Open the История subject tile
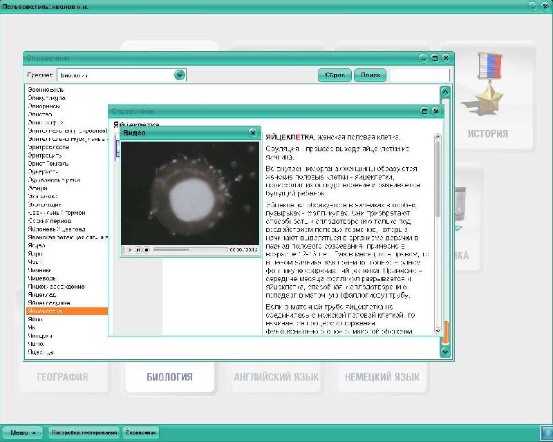Image resolution: width=553 pixels, height=442 pixels. [488, 96]
